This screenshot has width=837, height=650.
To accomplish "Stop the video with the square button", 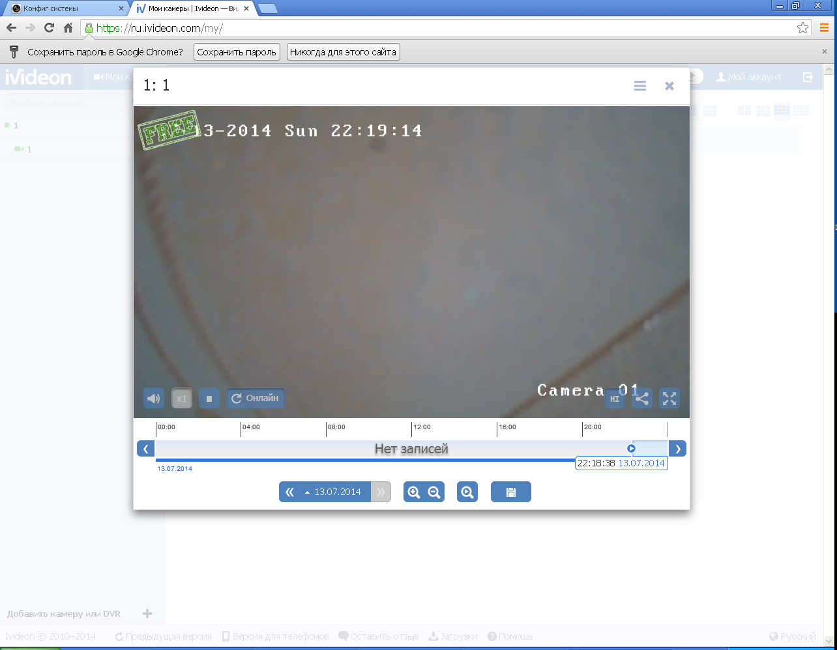I will pyautogui.click(x=209, y=398).
